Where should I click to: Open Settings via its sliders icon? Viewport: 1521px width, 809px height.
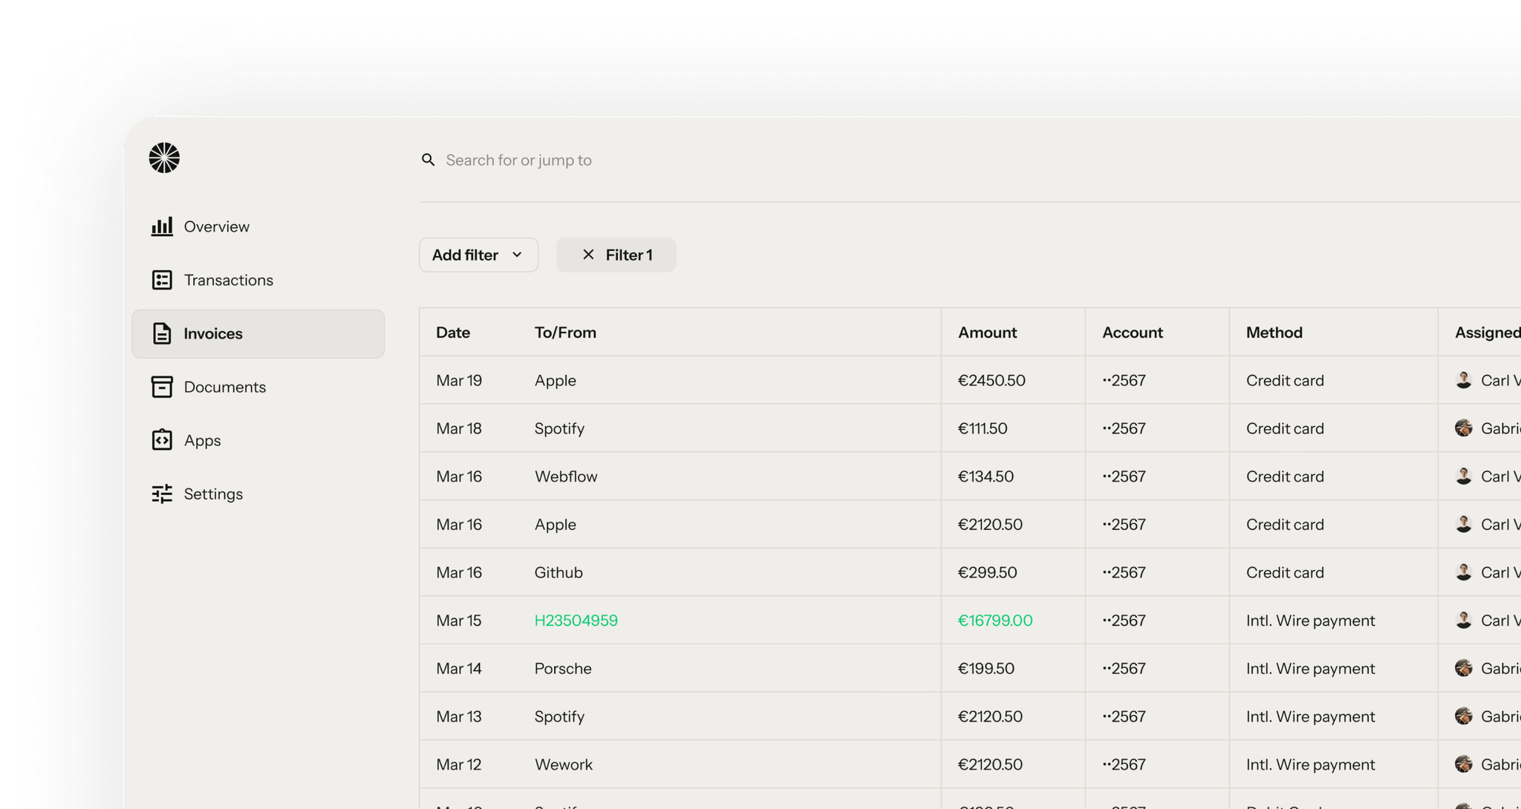(162, 494)
